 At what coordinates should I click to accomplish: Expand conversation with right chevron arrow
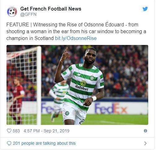tap(145, 143)
